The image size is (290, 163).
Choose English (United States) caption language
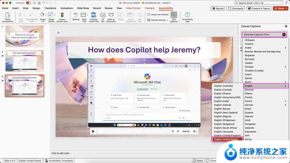pyautogui.click(x=227, y=139)
